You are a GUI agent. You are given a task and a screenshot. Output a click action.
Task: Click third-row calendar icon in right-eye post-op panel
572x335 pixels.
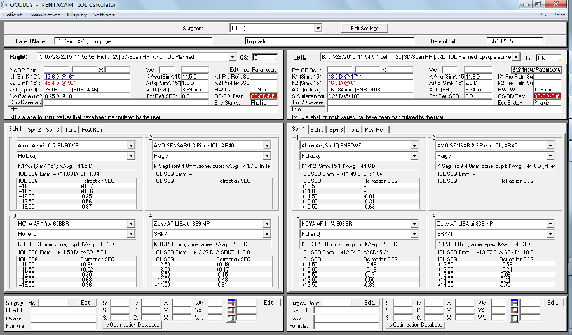tap(231, 318)
